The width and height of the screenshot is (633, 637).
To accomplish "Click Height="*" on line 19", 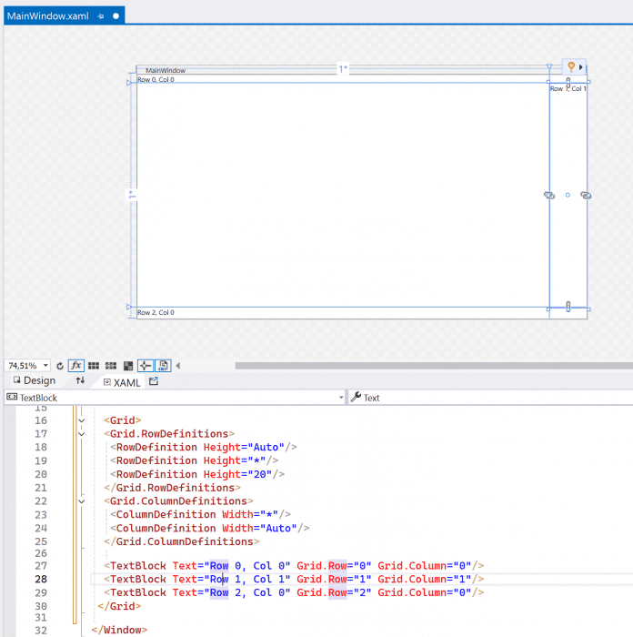I will (x=235, y=460).
